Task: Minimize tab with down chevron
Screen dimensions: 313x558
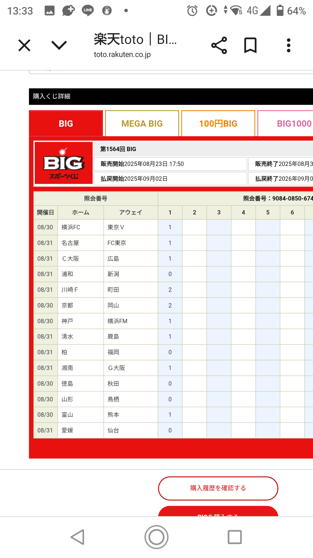Action: click(59, 45)
